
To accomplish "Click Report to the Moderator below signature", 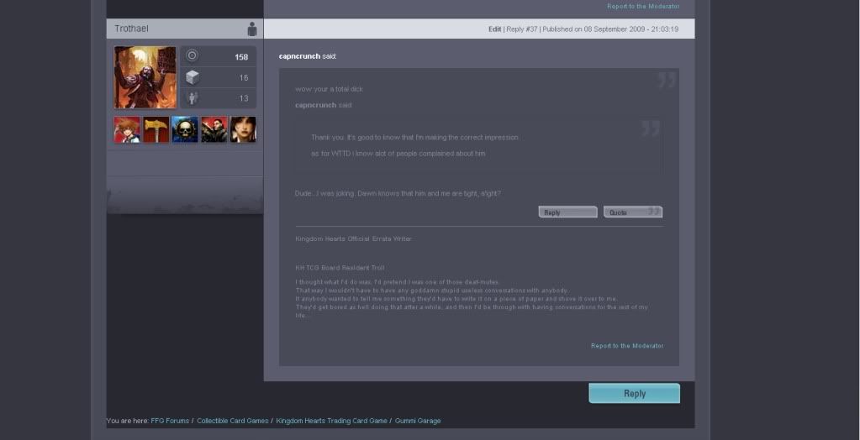I will pyautogui.click(x=627, y=346).
